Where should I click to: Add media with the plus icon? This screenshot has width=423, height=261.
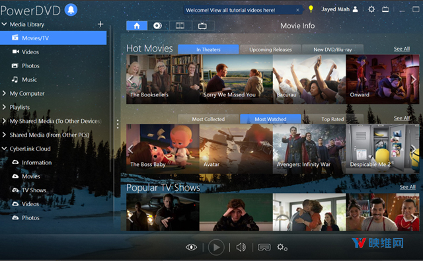pyautogui.click(x=100, y=24)
